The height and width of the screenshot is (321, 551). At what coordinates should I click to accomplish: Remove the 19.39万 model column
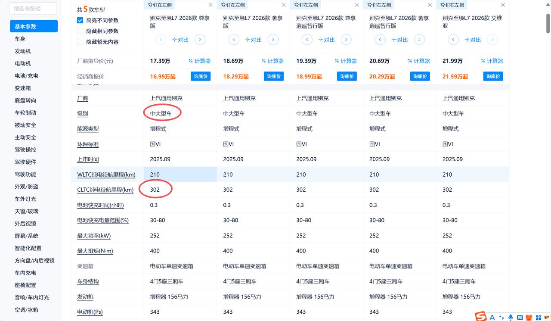pyautogui.click(x=356, y=5)
